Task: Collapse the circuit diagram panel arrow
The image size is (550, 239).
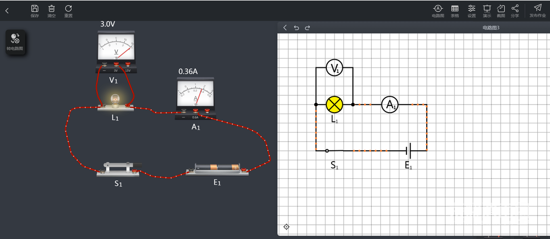Action: (x=285, y=28)
